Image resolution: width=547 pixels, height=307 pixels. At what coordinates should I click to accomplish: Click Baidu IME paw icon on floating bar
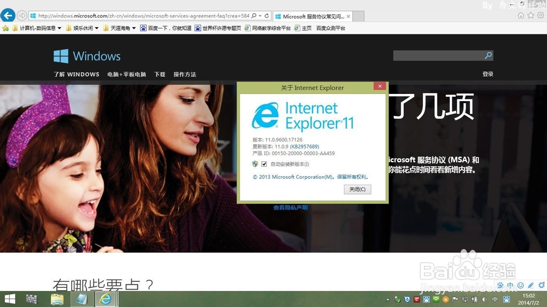[x=501, y=285]
